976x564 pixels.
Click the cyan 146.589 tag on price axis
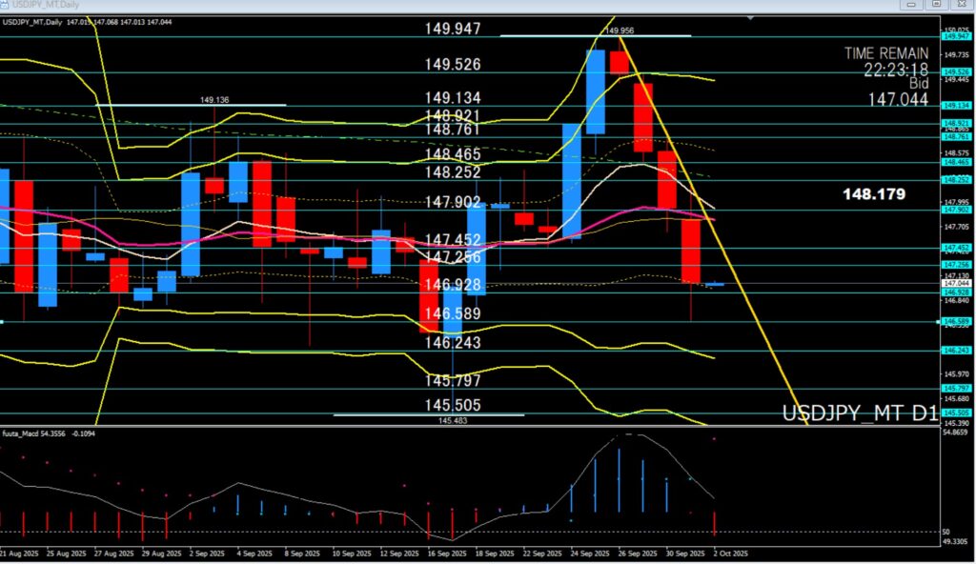(956, 321)
